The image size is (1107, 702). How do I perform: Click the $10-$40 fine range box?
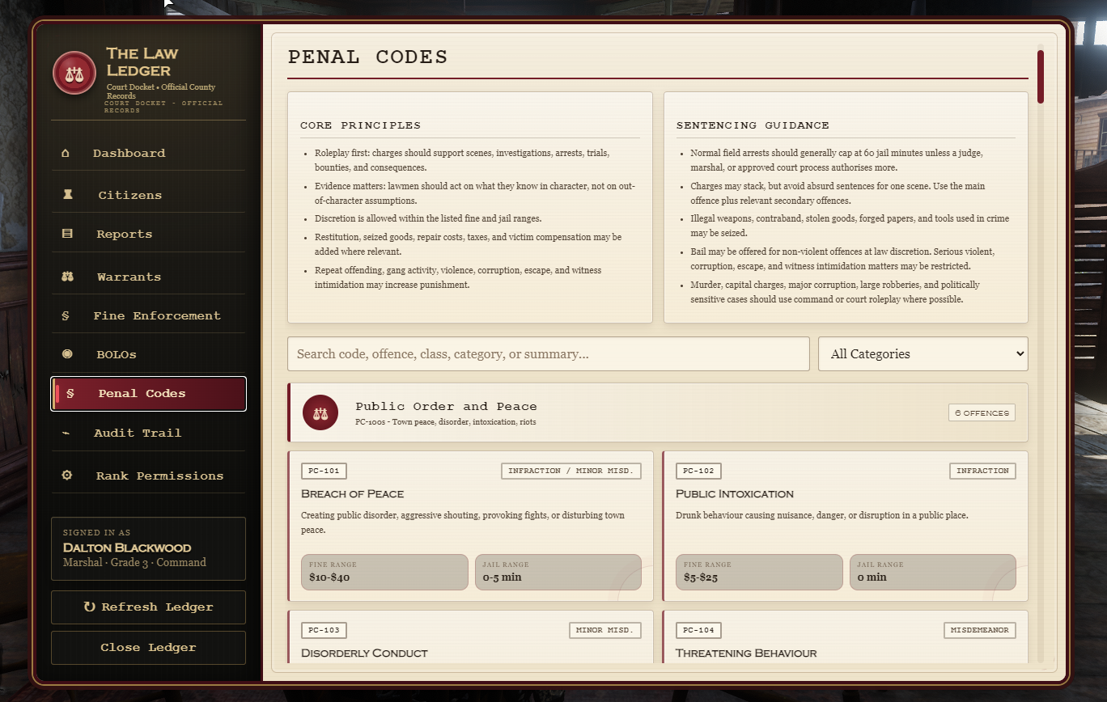point(384,572)
